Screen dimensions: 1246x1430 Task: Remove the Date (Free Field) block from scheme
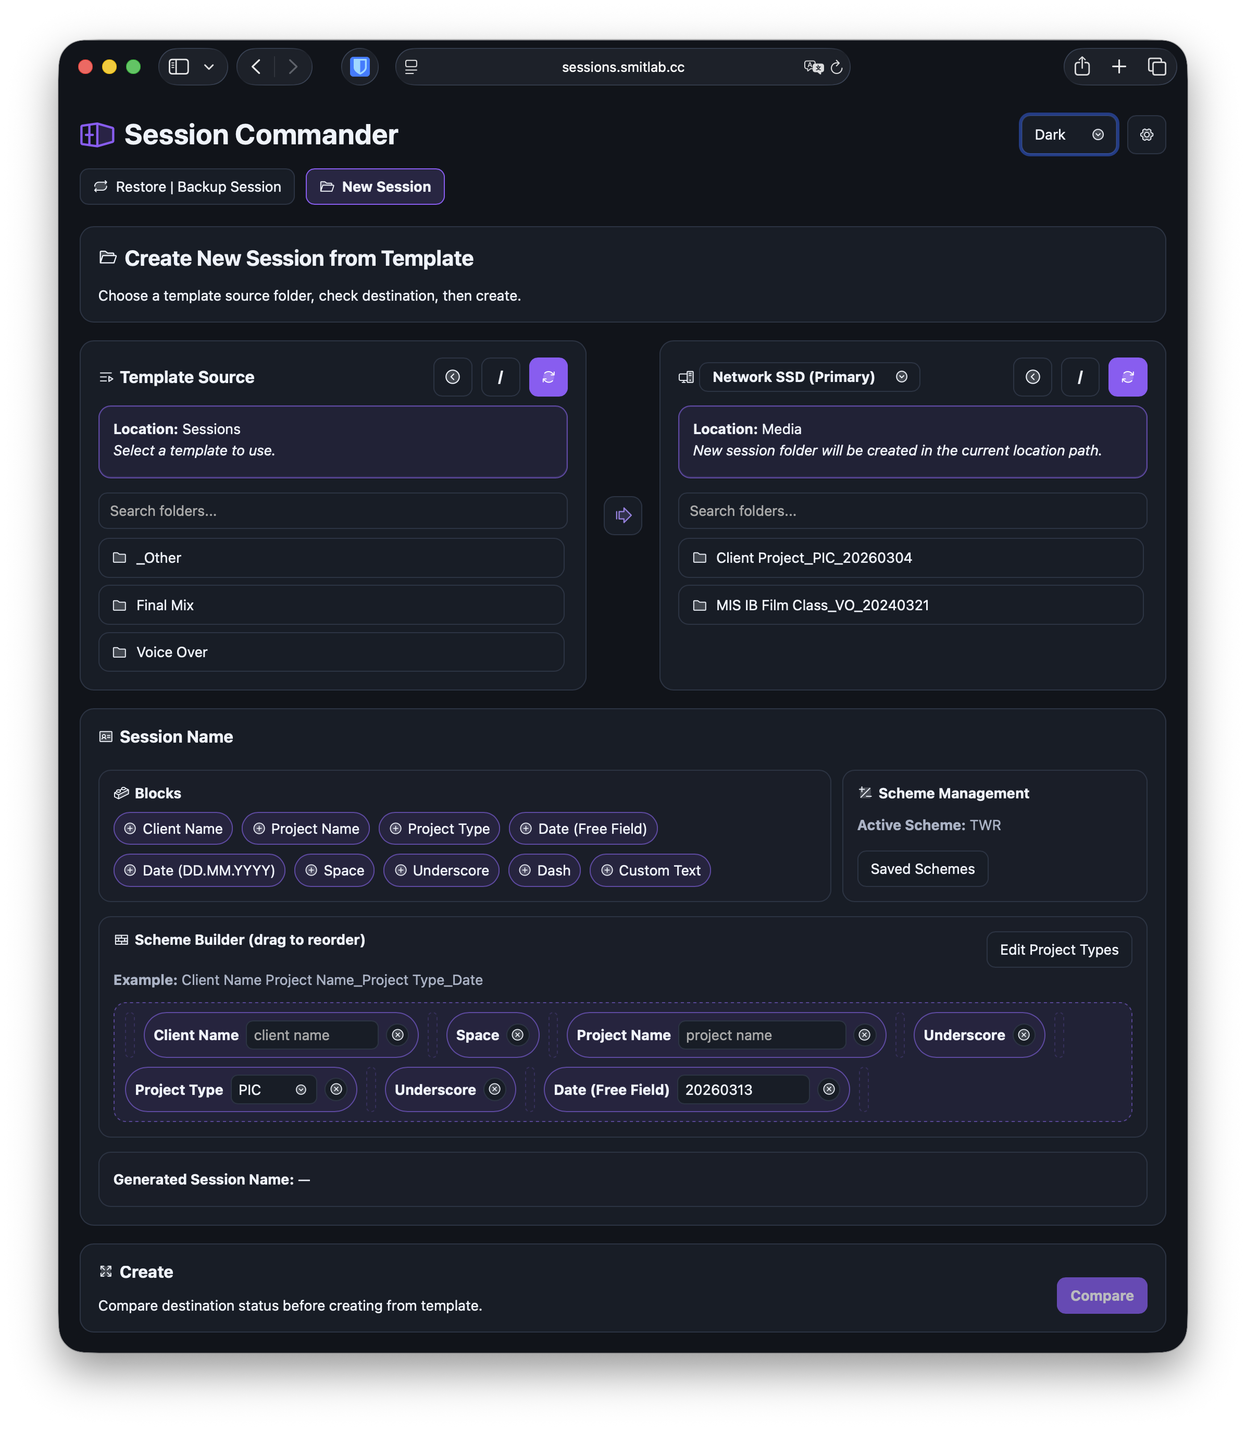coord(829,1089)
